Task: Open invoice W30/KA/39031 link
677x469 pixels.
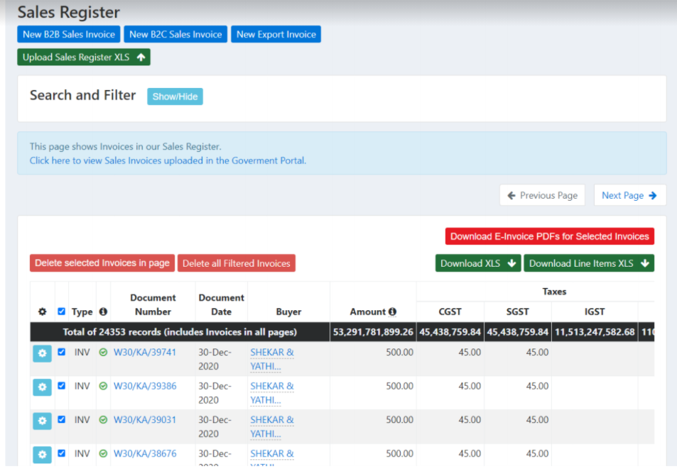Action: click(x=145, y=420)
